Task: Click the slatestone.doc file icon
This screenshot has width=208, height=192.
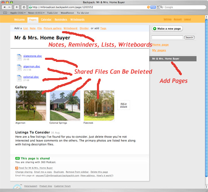Action: (x=19, y=57)
